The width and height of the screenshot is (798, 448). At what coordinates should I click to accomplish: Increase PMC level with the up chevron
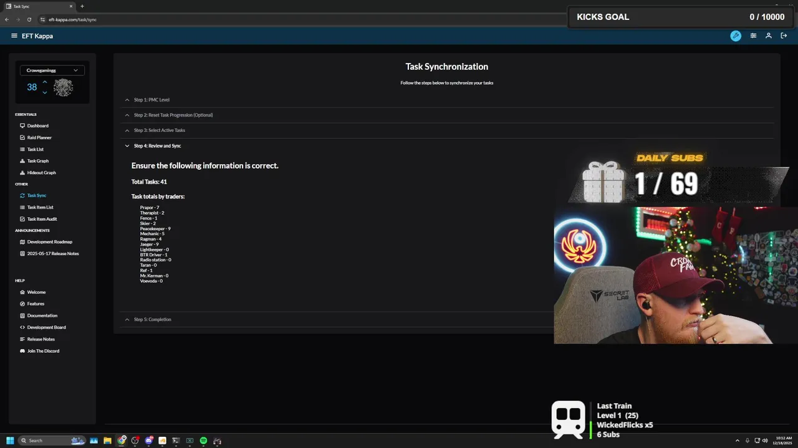pyautogui.click(x=45, y=82)
